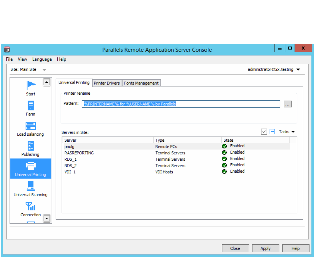Switch to the Fonts Management tab

[141, 83]
